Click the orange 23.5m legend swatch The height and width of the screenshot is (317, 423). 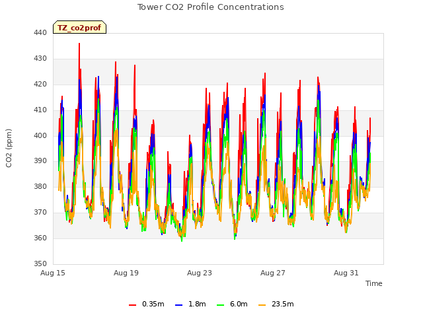click(x=262, y=304)
